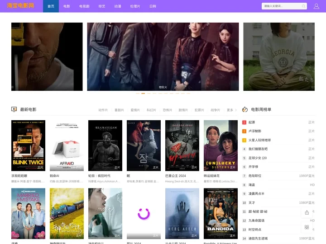
Task: Click the share icon floating button
Action: (x=307, y=212)
